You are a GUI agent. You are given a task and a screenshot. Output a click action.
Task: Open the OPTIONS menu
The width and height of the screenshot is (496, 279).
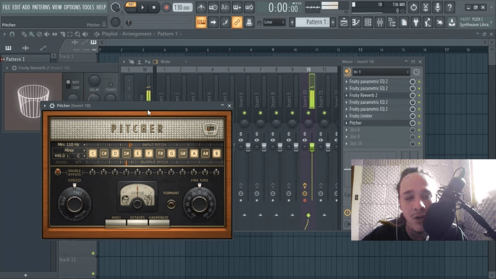coord(72,7)
